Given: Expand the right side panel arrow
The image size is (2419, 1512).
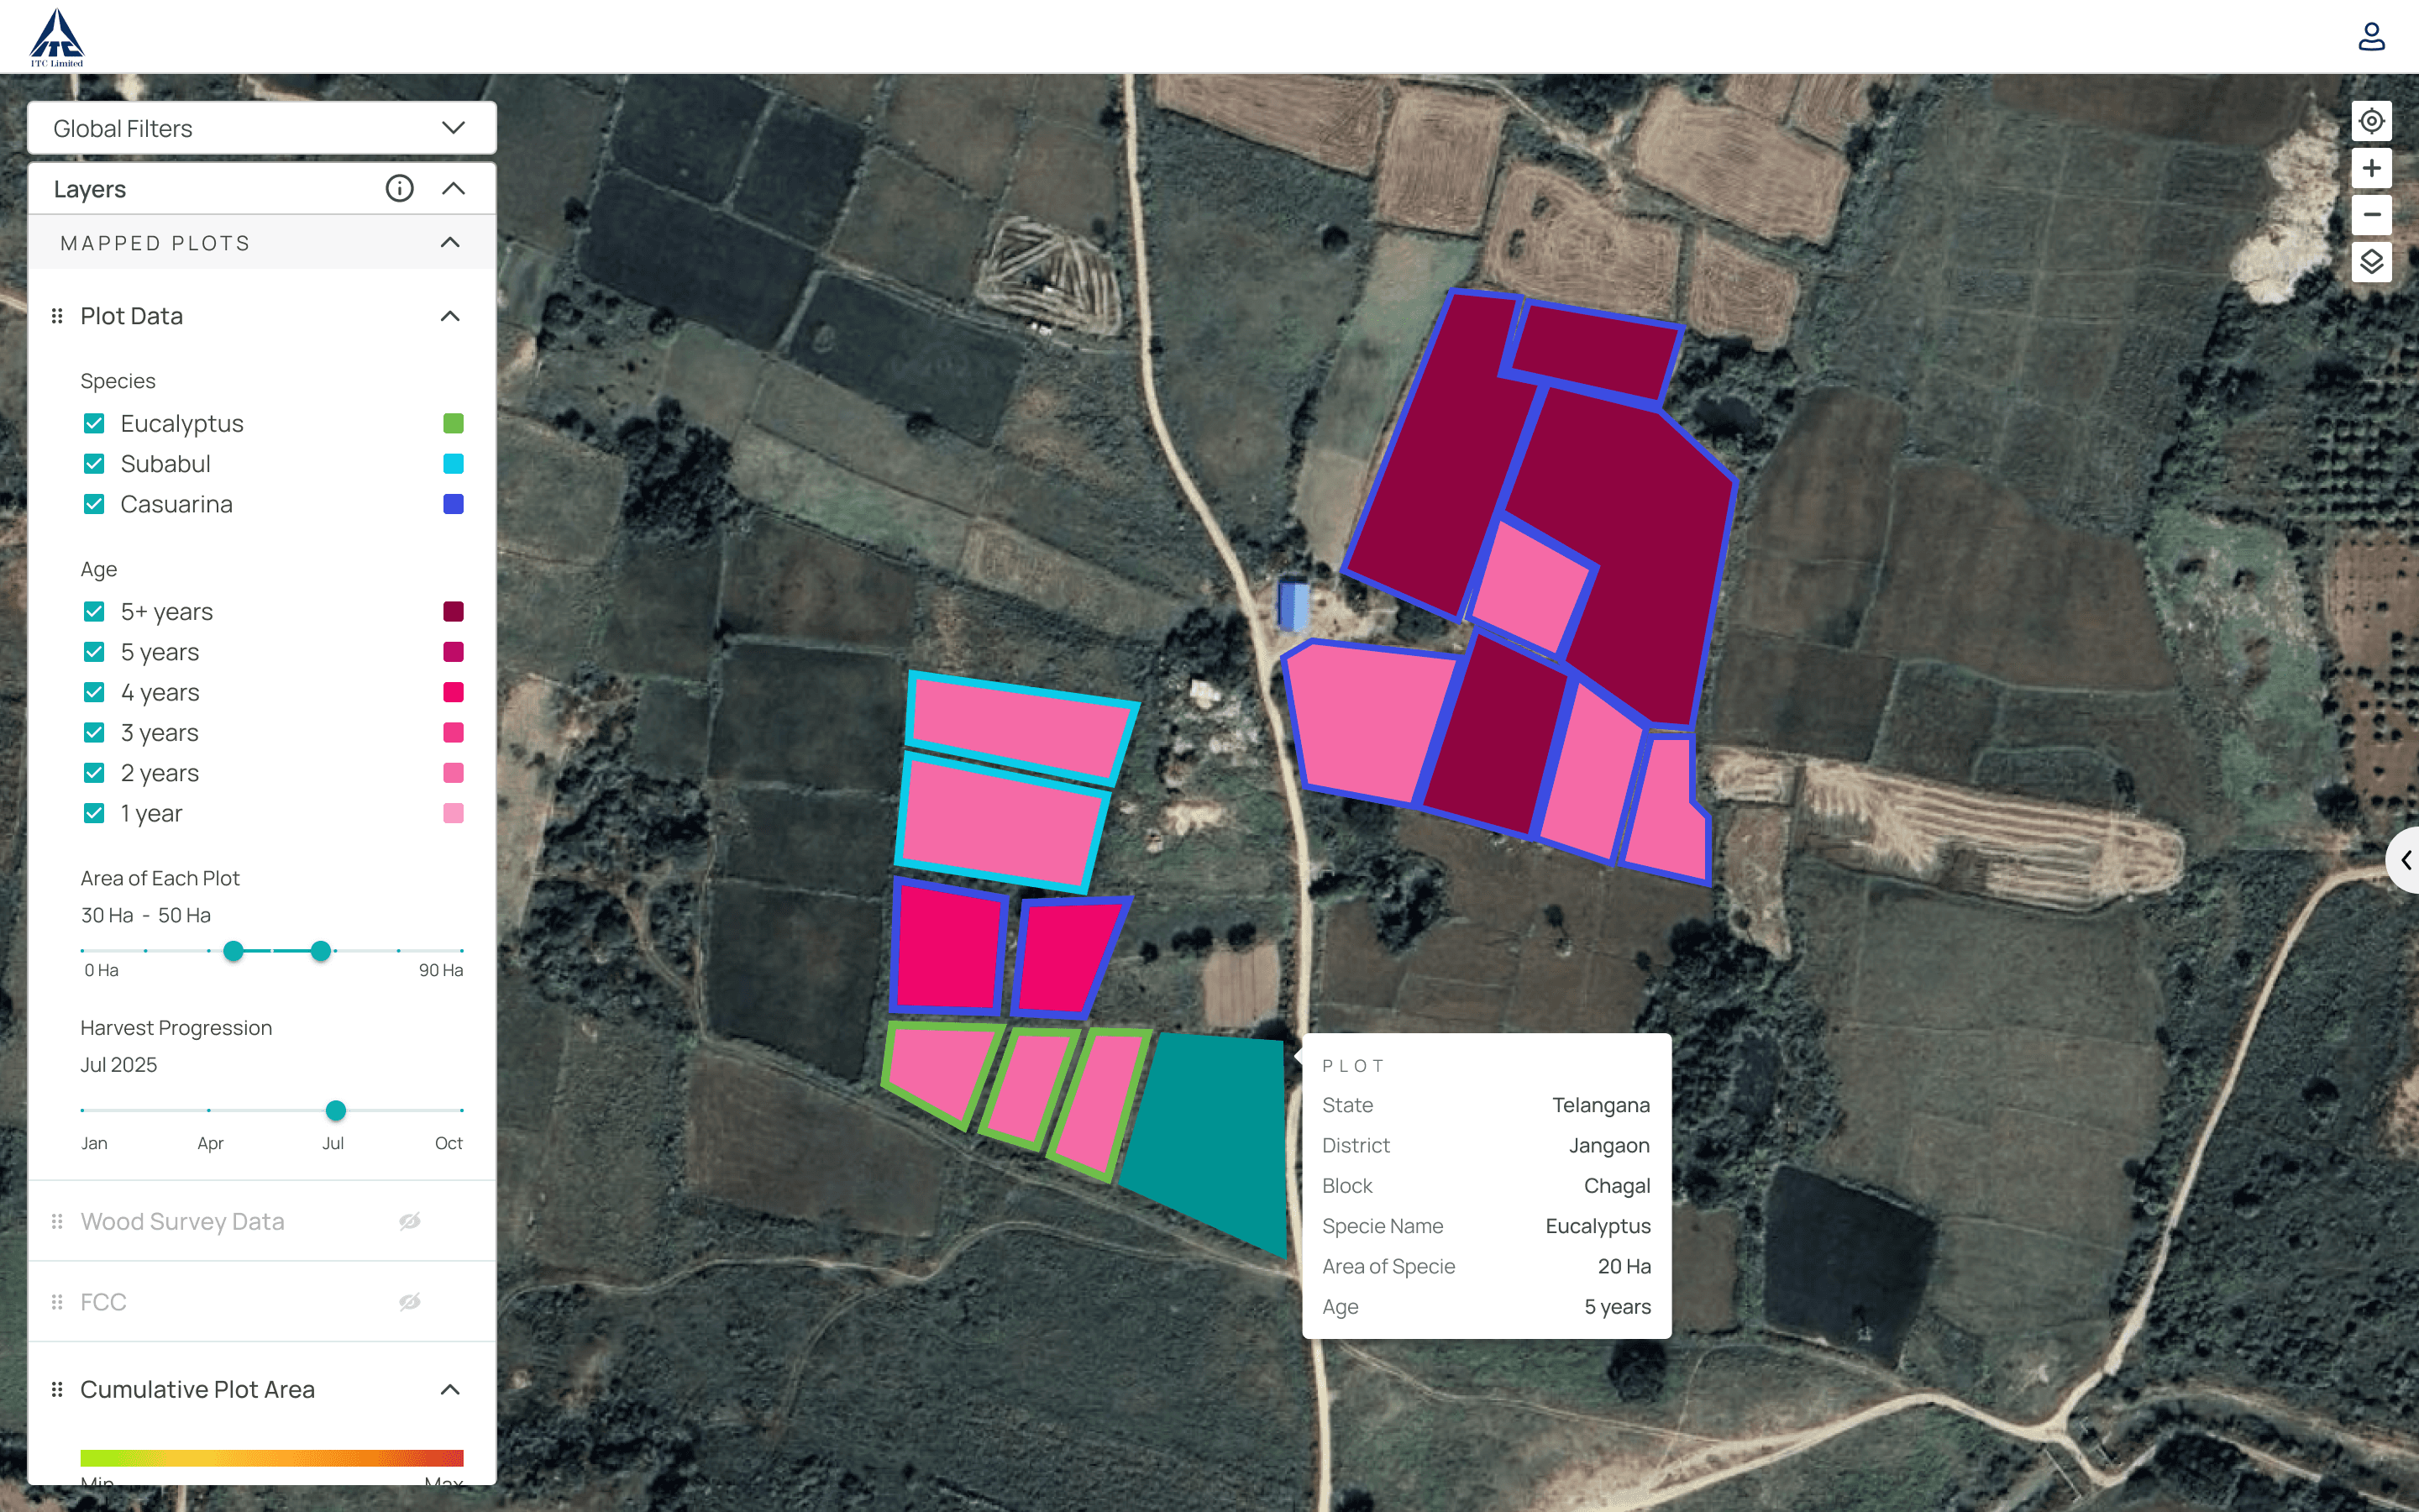Looking at the screenshot, I should tap(2405, 860).
